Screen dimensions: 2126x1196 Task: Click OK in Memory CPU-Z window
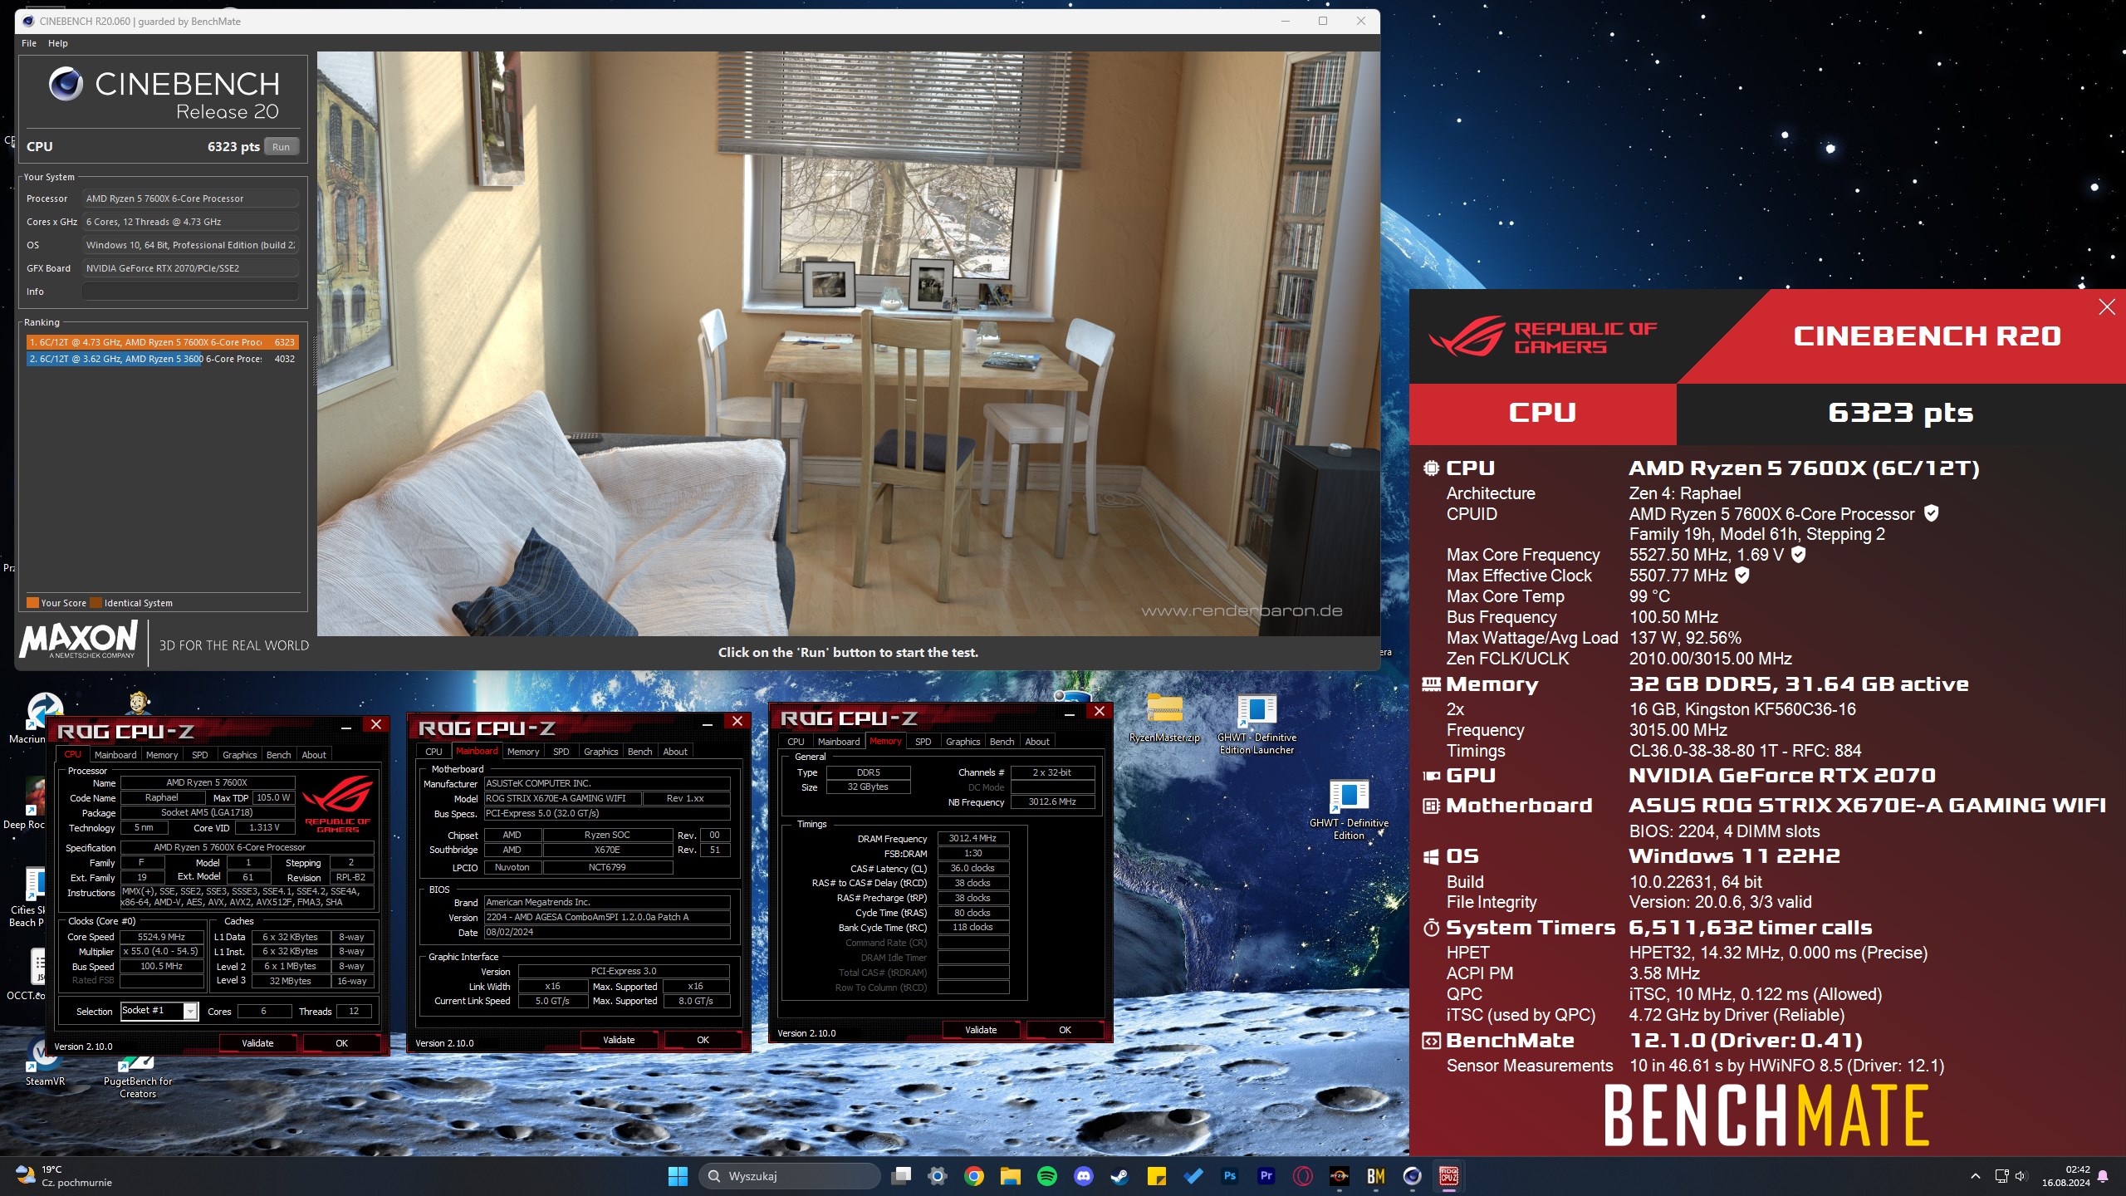tap(1065, 1030)
